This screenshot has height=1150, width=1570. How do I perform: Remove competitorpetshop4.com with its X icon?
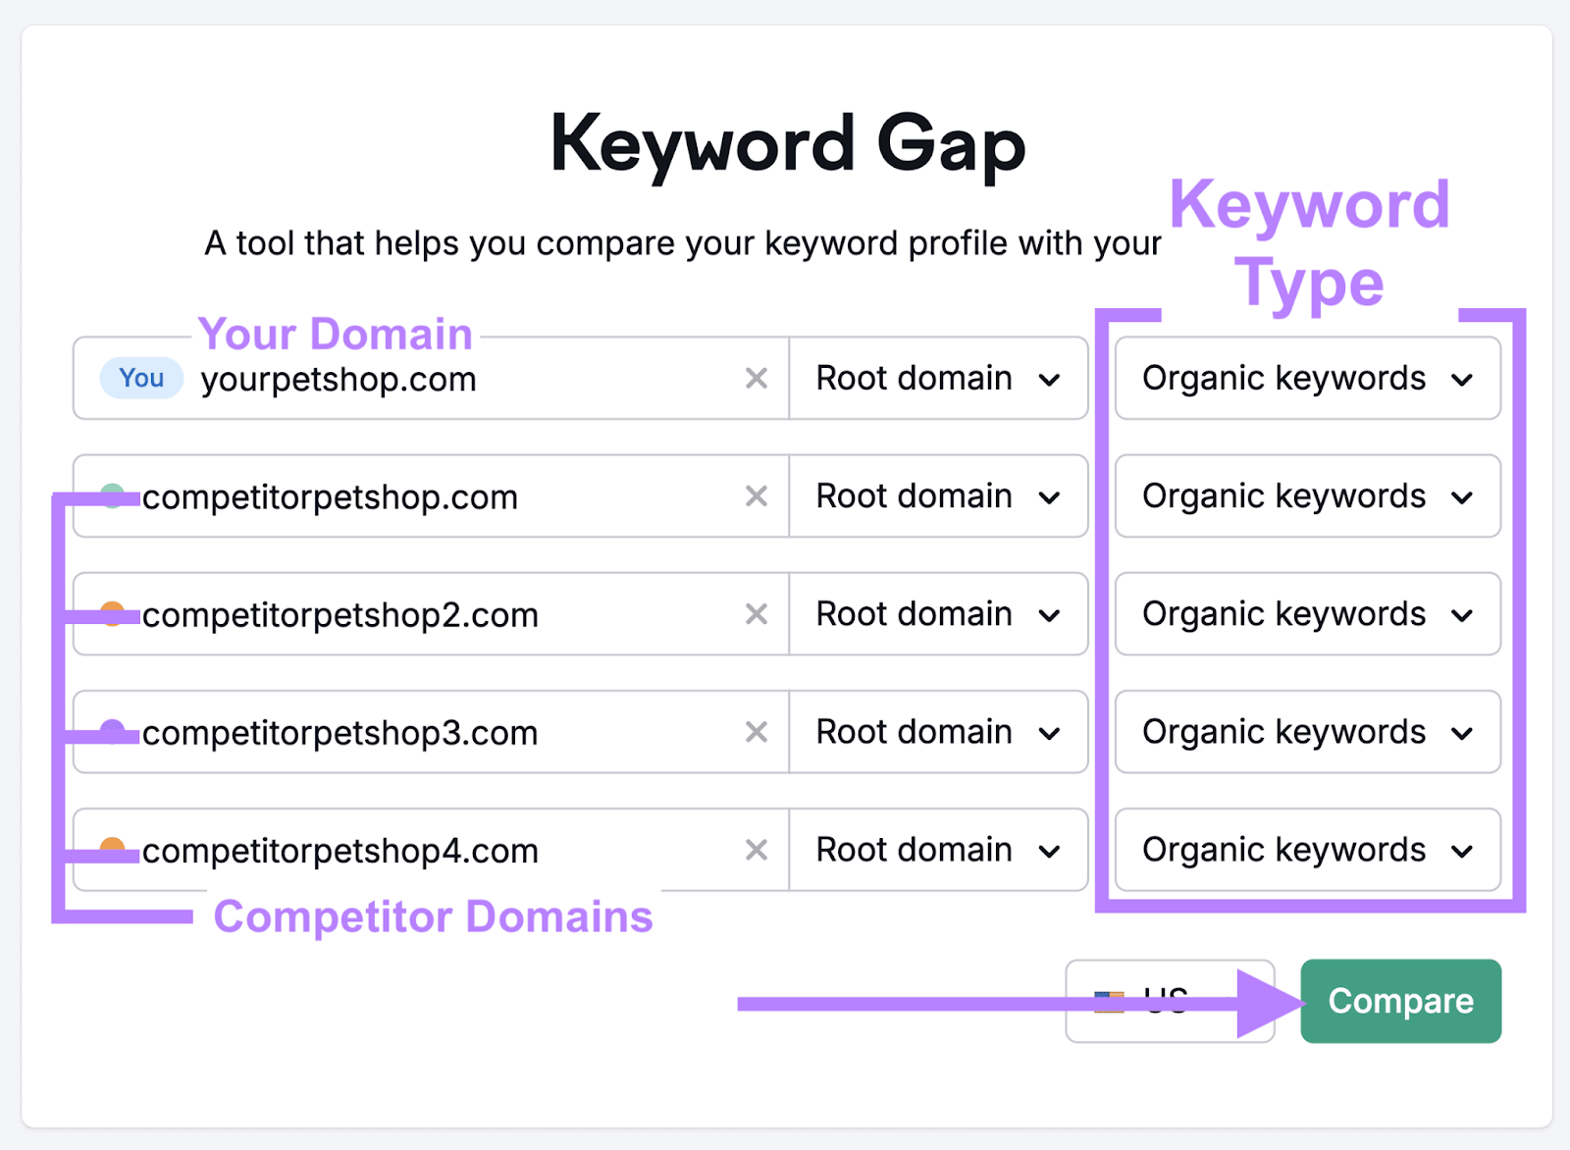757,850
